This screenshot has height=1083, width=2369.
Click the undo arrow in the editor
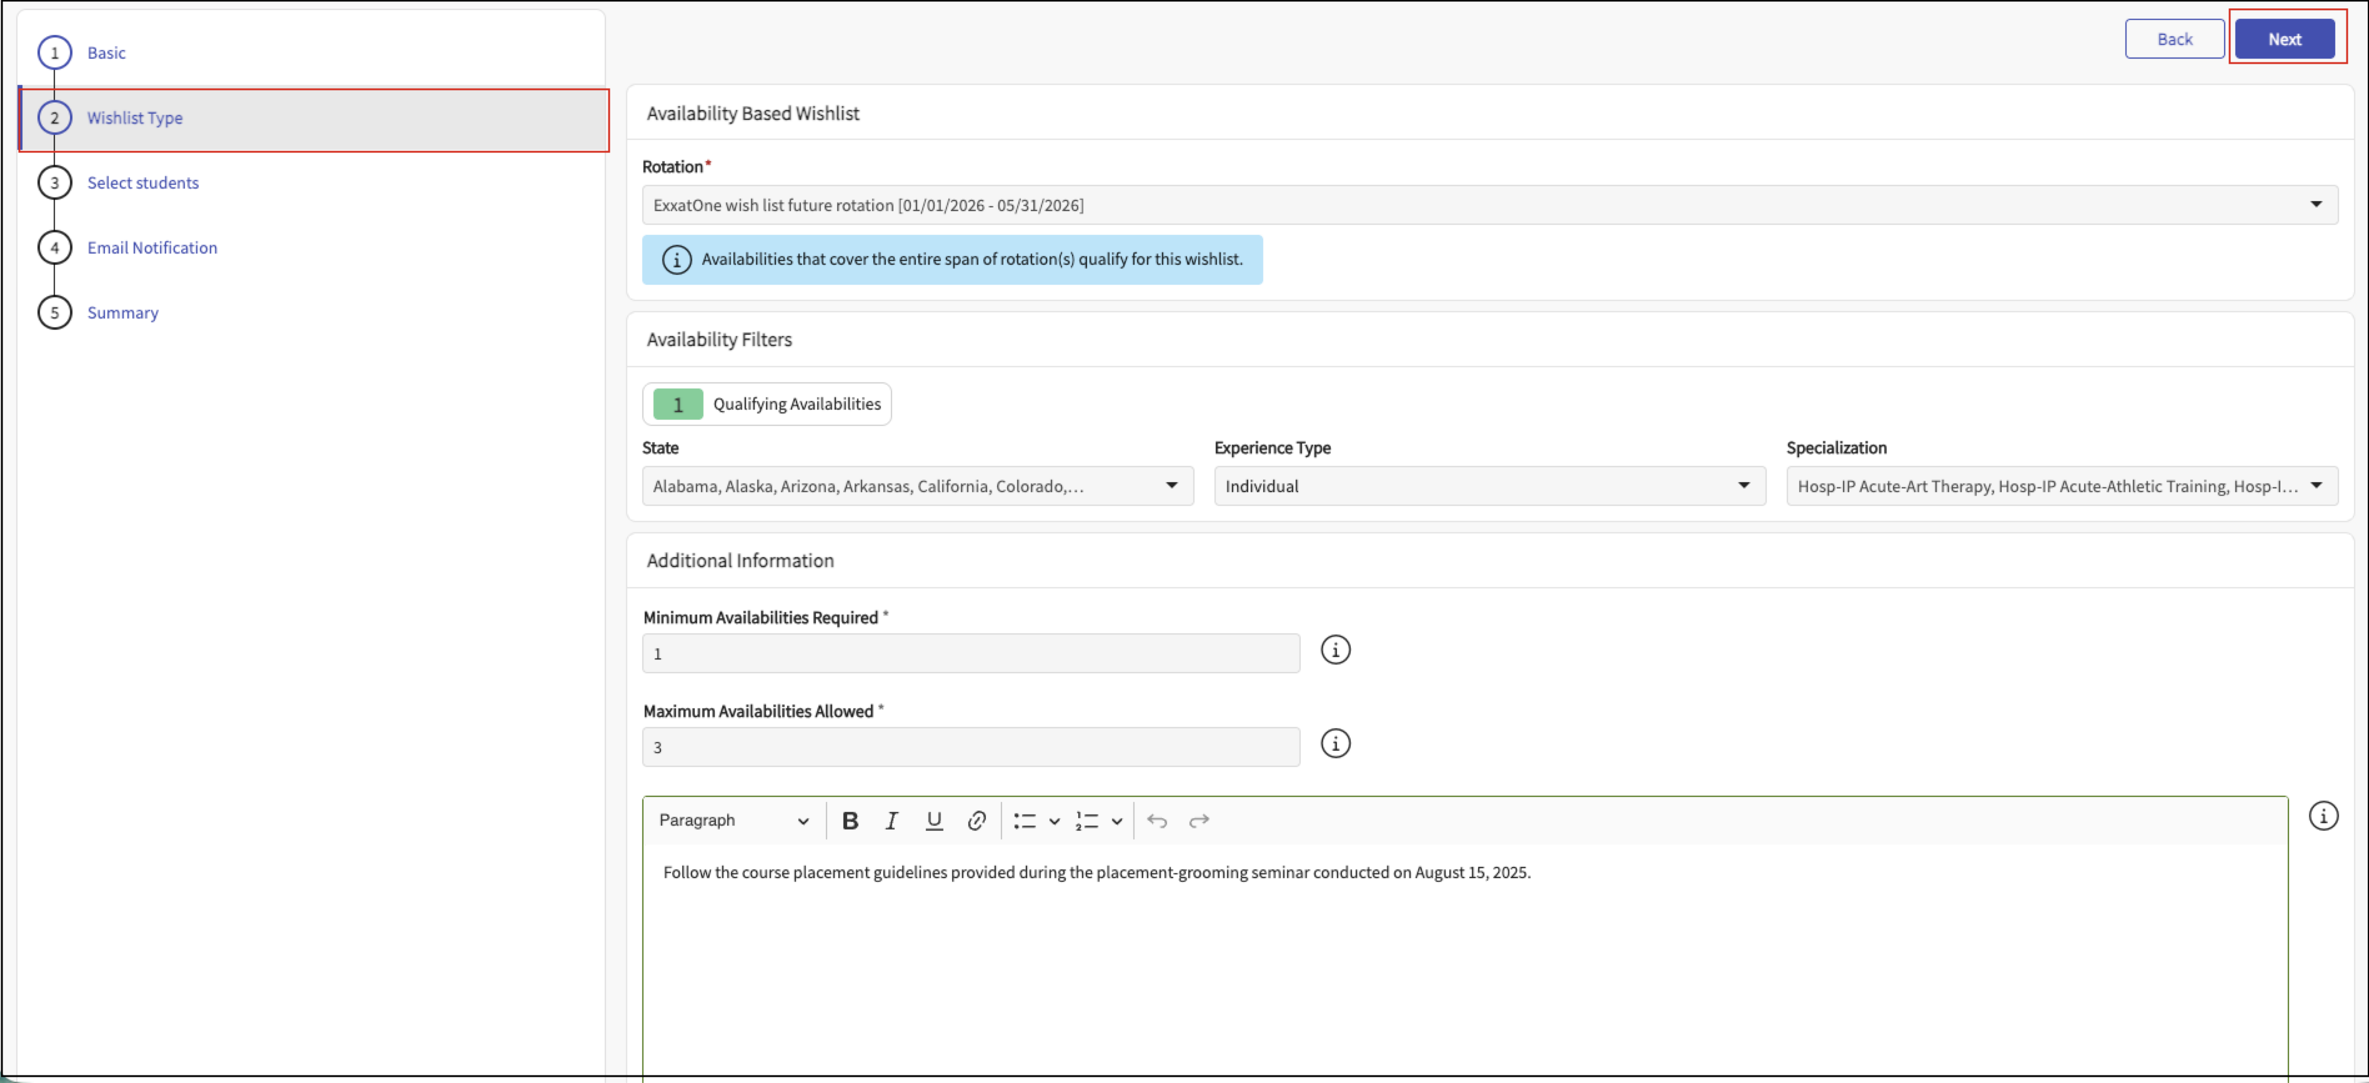pyautogui.click(x=1157, y=820)
